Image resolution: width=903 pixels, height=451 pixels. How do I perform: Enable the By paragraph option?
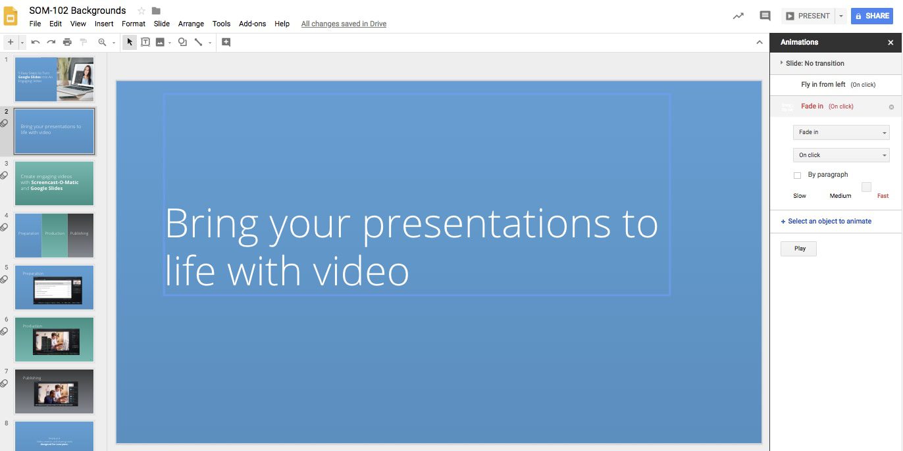798,175
